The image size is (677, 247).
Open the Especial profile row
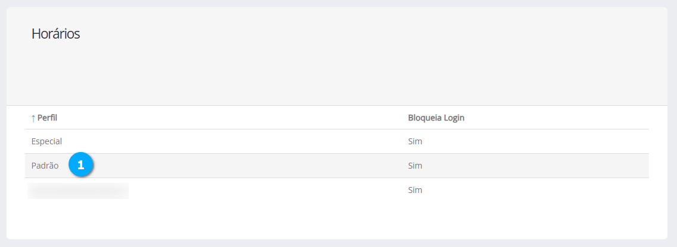[x=46, y=141]
